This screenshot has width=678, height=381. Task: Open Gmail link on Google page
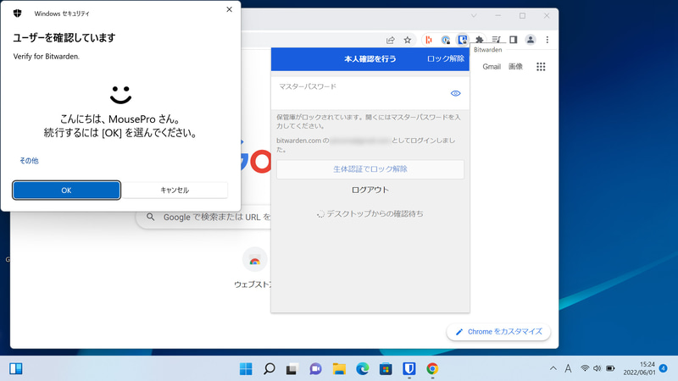[x=492, y=67]
